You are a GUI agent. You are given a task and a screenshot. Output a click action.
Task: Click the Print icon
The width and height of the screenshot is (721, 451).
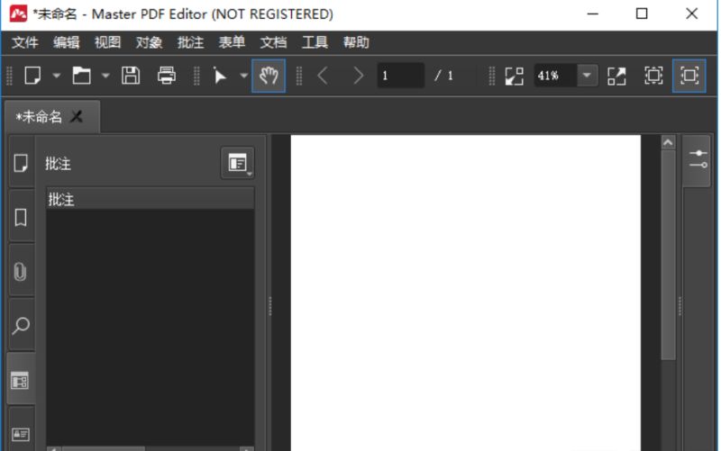point(167,76)
